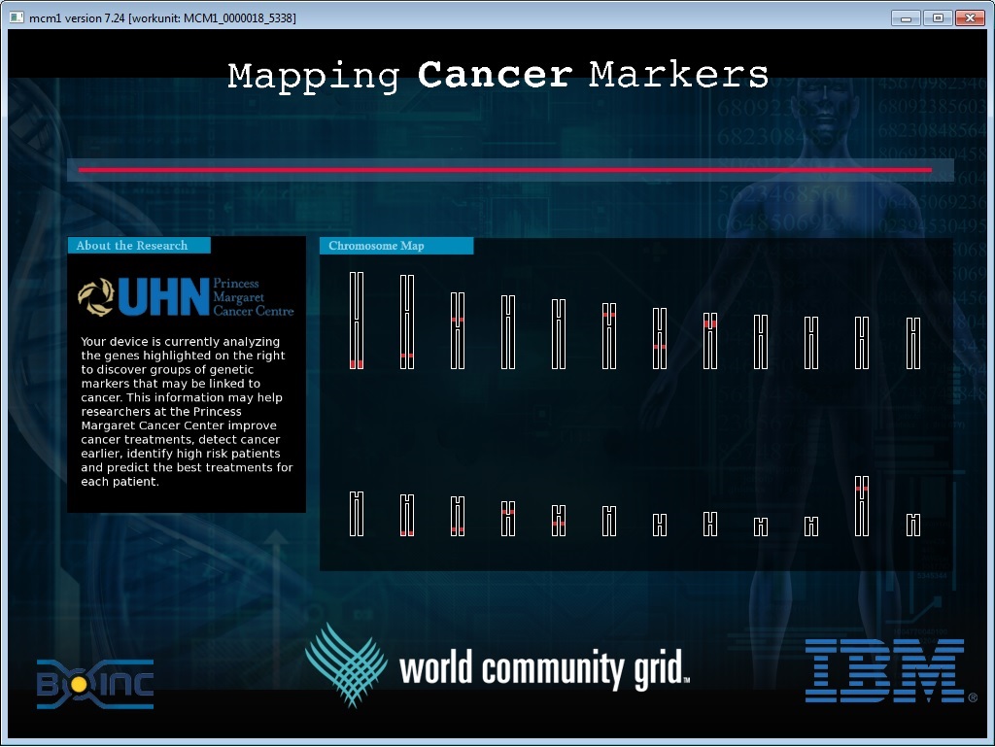Select the eighth chromosome in the bottom row

(x=710, y=525)
